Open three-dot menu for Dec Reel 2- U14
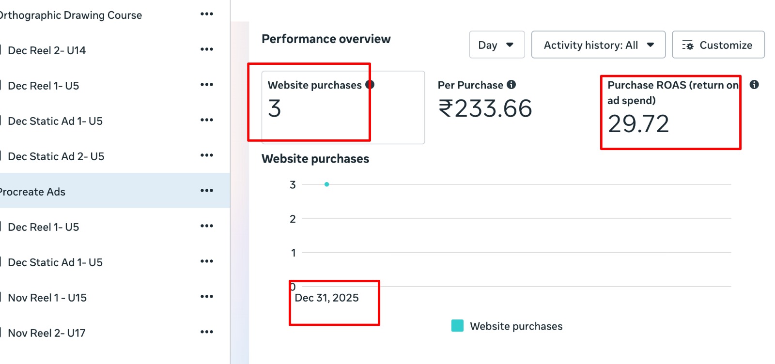775x364 pixels. (x=207, y=49)
